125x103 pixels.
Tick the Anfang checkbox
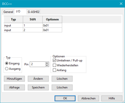(x=54, y=70)
